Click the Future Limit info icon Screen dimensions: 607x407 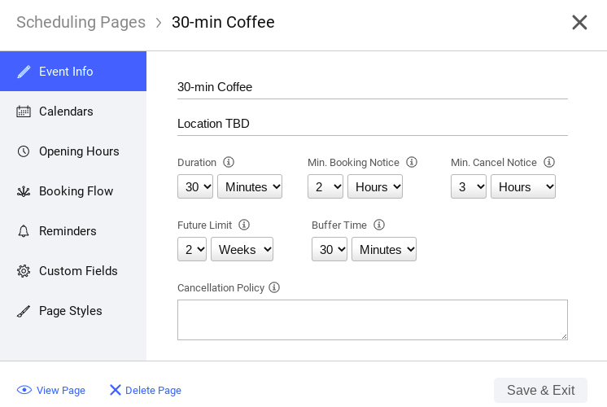click(244, 225)
